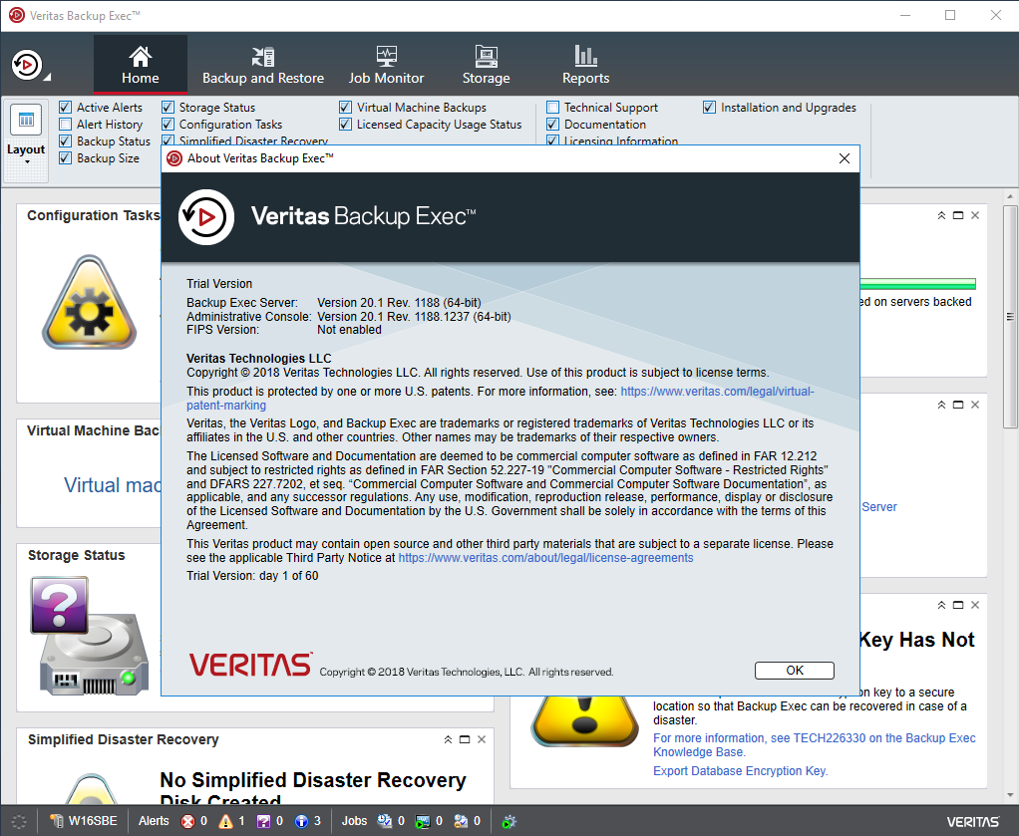Close the encryption key warning panel
Viewport: 1019px width, 836px height.
(x=975, y=605)
